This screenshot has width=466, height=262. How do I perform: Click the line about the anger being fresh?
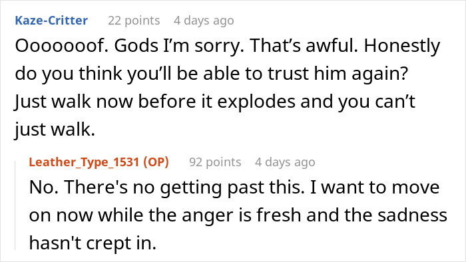[238, 215]
